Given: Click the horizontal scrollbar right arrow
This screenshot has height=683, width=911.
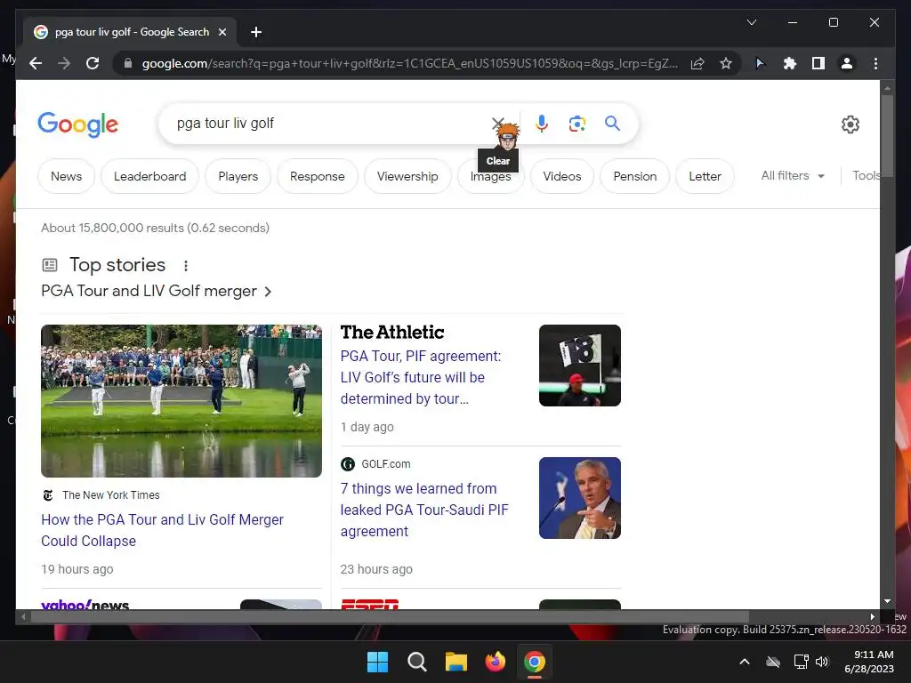Looking at the screenshot, I should (872, 617).
